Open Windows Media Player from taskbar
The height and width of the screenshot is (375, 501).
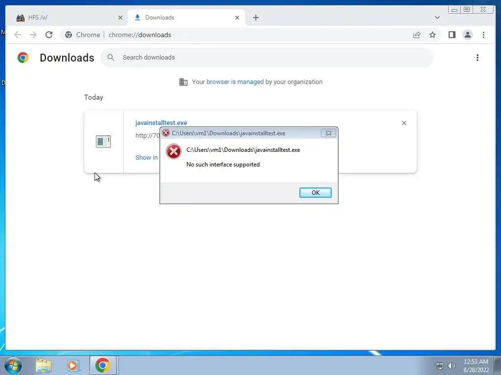point(73,366)
